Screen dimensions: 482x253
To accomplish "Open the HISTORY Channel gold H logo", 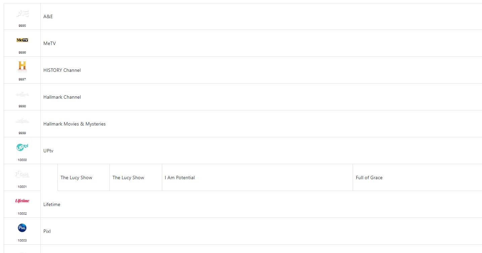I will coord(22,66).
